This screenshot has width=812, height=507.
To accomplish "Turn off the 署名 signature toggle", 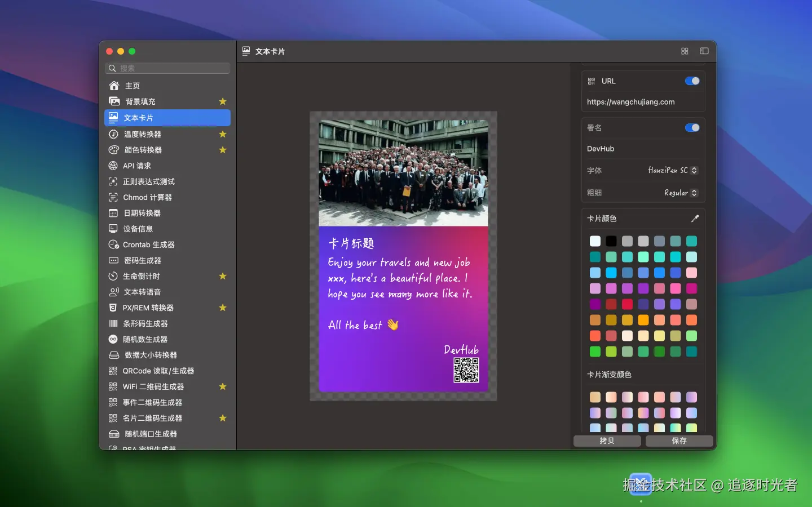I will [692, 128].
